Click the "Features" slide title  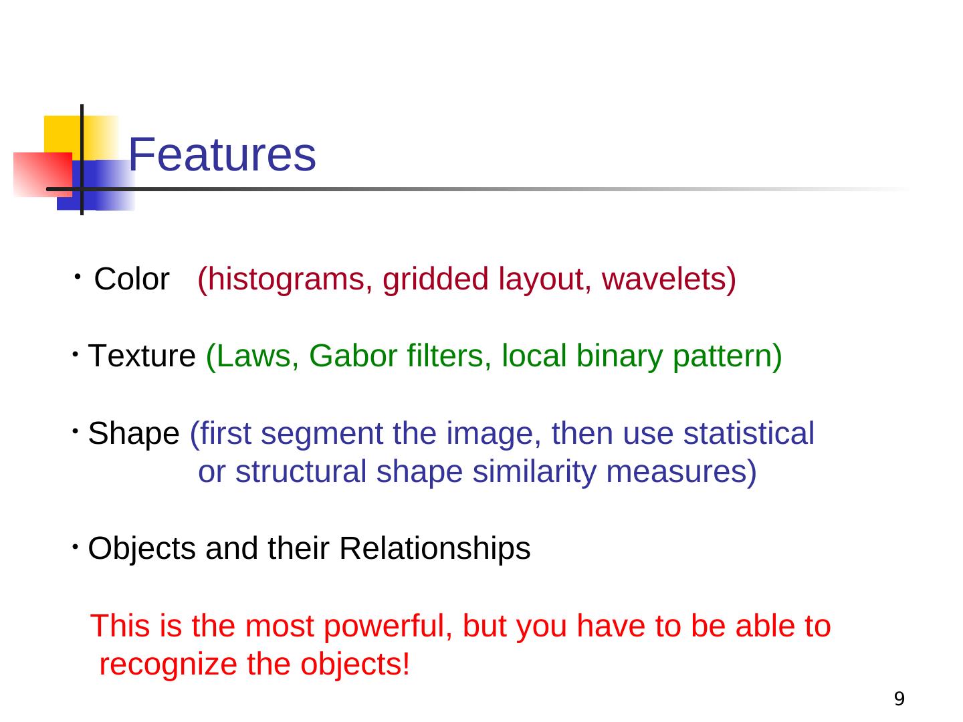[x=221, y=154]
